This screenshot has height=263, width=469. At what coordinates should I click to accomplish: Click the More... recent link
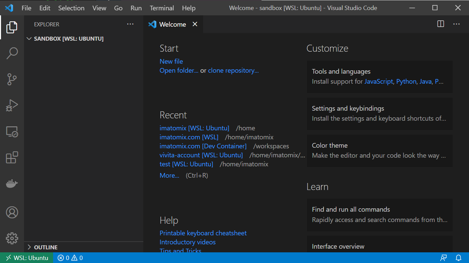(169, 175)
